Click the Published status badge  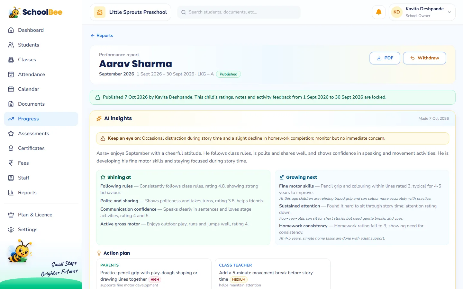(x=228, y=74)
